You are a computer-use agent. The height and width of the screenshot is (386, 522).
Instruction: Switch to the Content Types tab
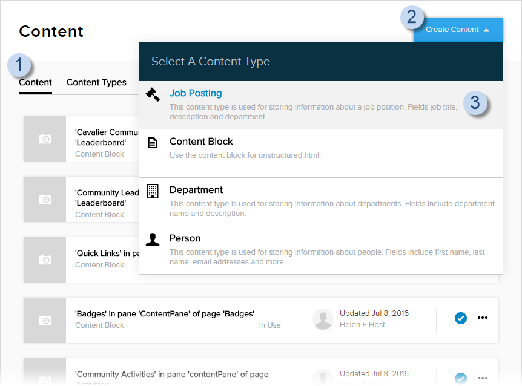click(96, 82)
